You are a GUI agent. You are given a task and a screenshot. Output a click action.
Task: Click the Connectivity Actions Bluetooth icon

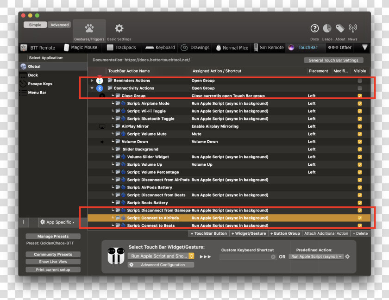(100, 88)
